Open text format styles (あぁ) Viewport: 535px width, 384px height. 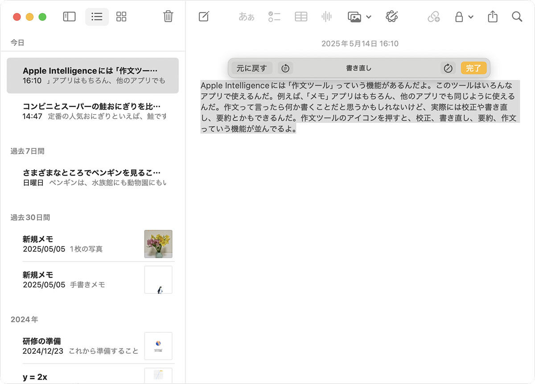(x=247, y=17)
